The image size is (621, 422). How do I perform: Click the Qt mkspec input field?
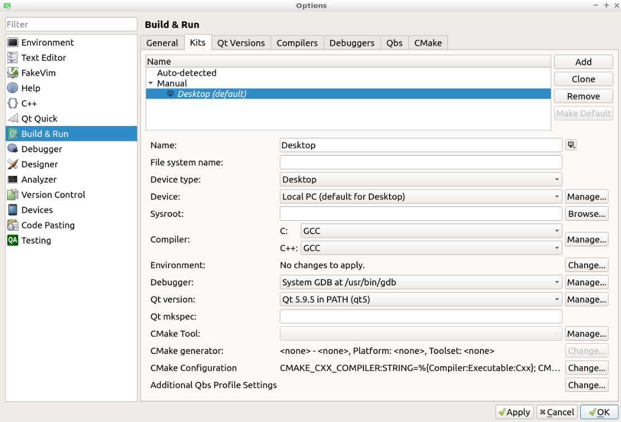click(x=421, y=316)
